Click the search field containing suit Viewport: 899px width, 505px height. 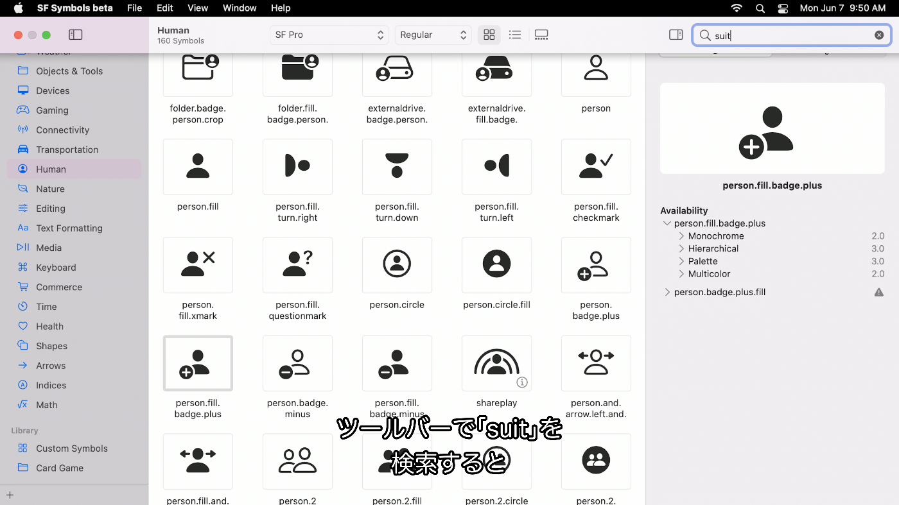tap(791, 35)
